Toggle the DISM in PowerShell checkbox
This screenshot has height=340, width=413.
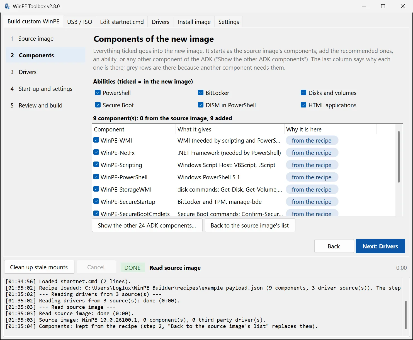tap(201, 105)
